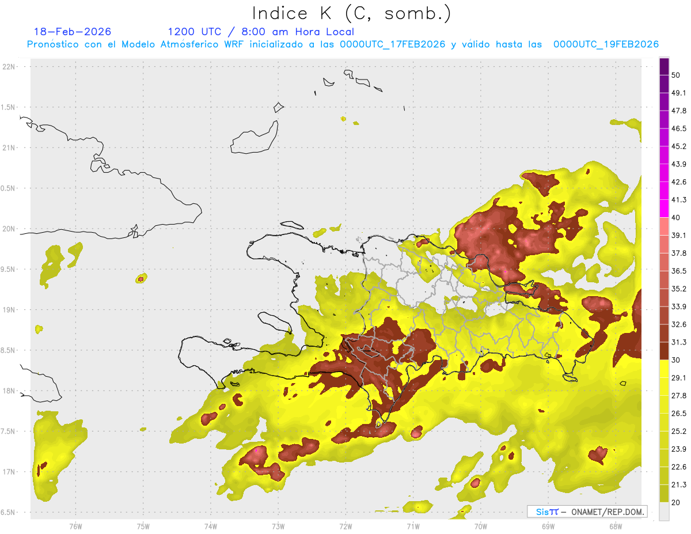Click the "45.2" color bar value

(679, 146)
